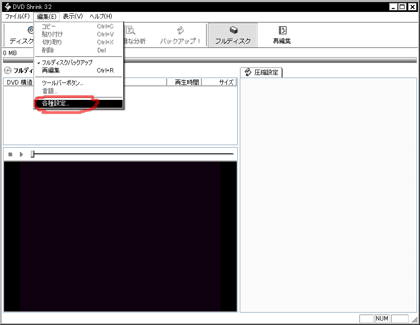420x325 pixels.
Task: Minimize the DVD Shrink window
Action: 393,7
